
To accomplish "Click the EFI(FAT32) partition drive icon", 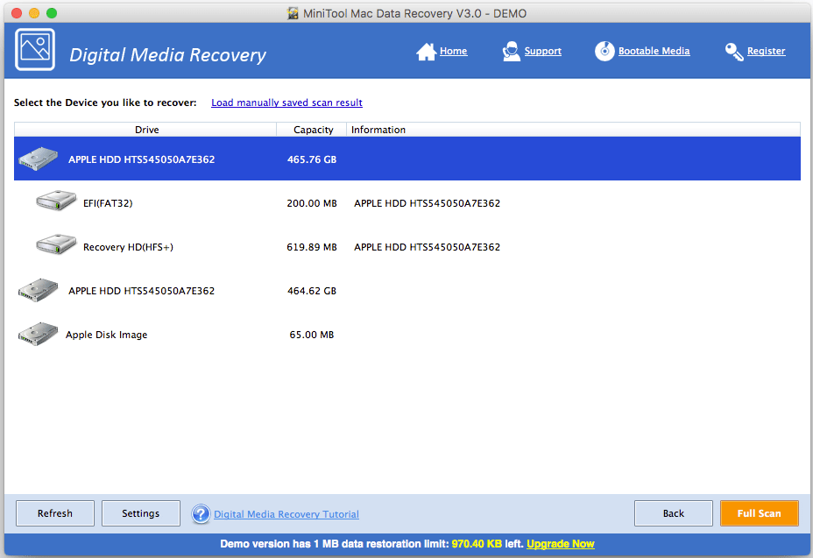I will point(56,201).
